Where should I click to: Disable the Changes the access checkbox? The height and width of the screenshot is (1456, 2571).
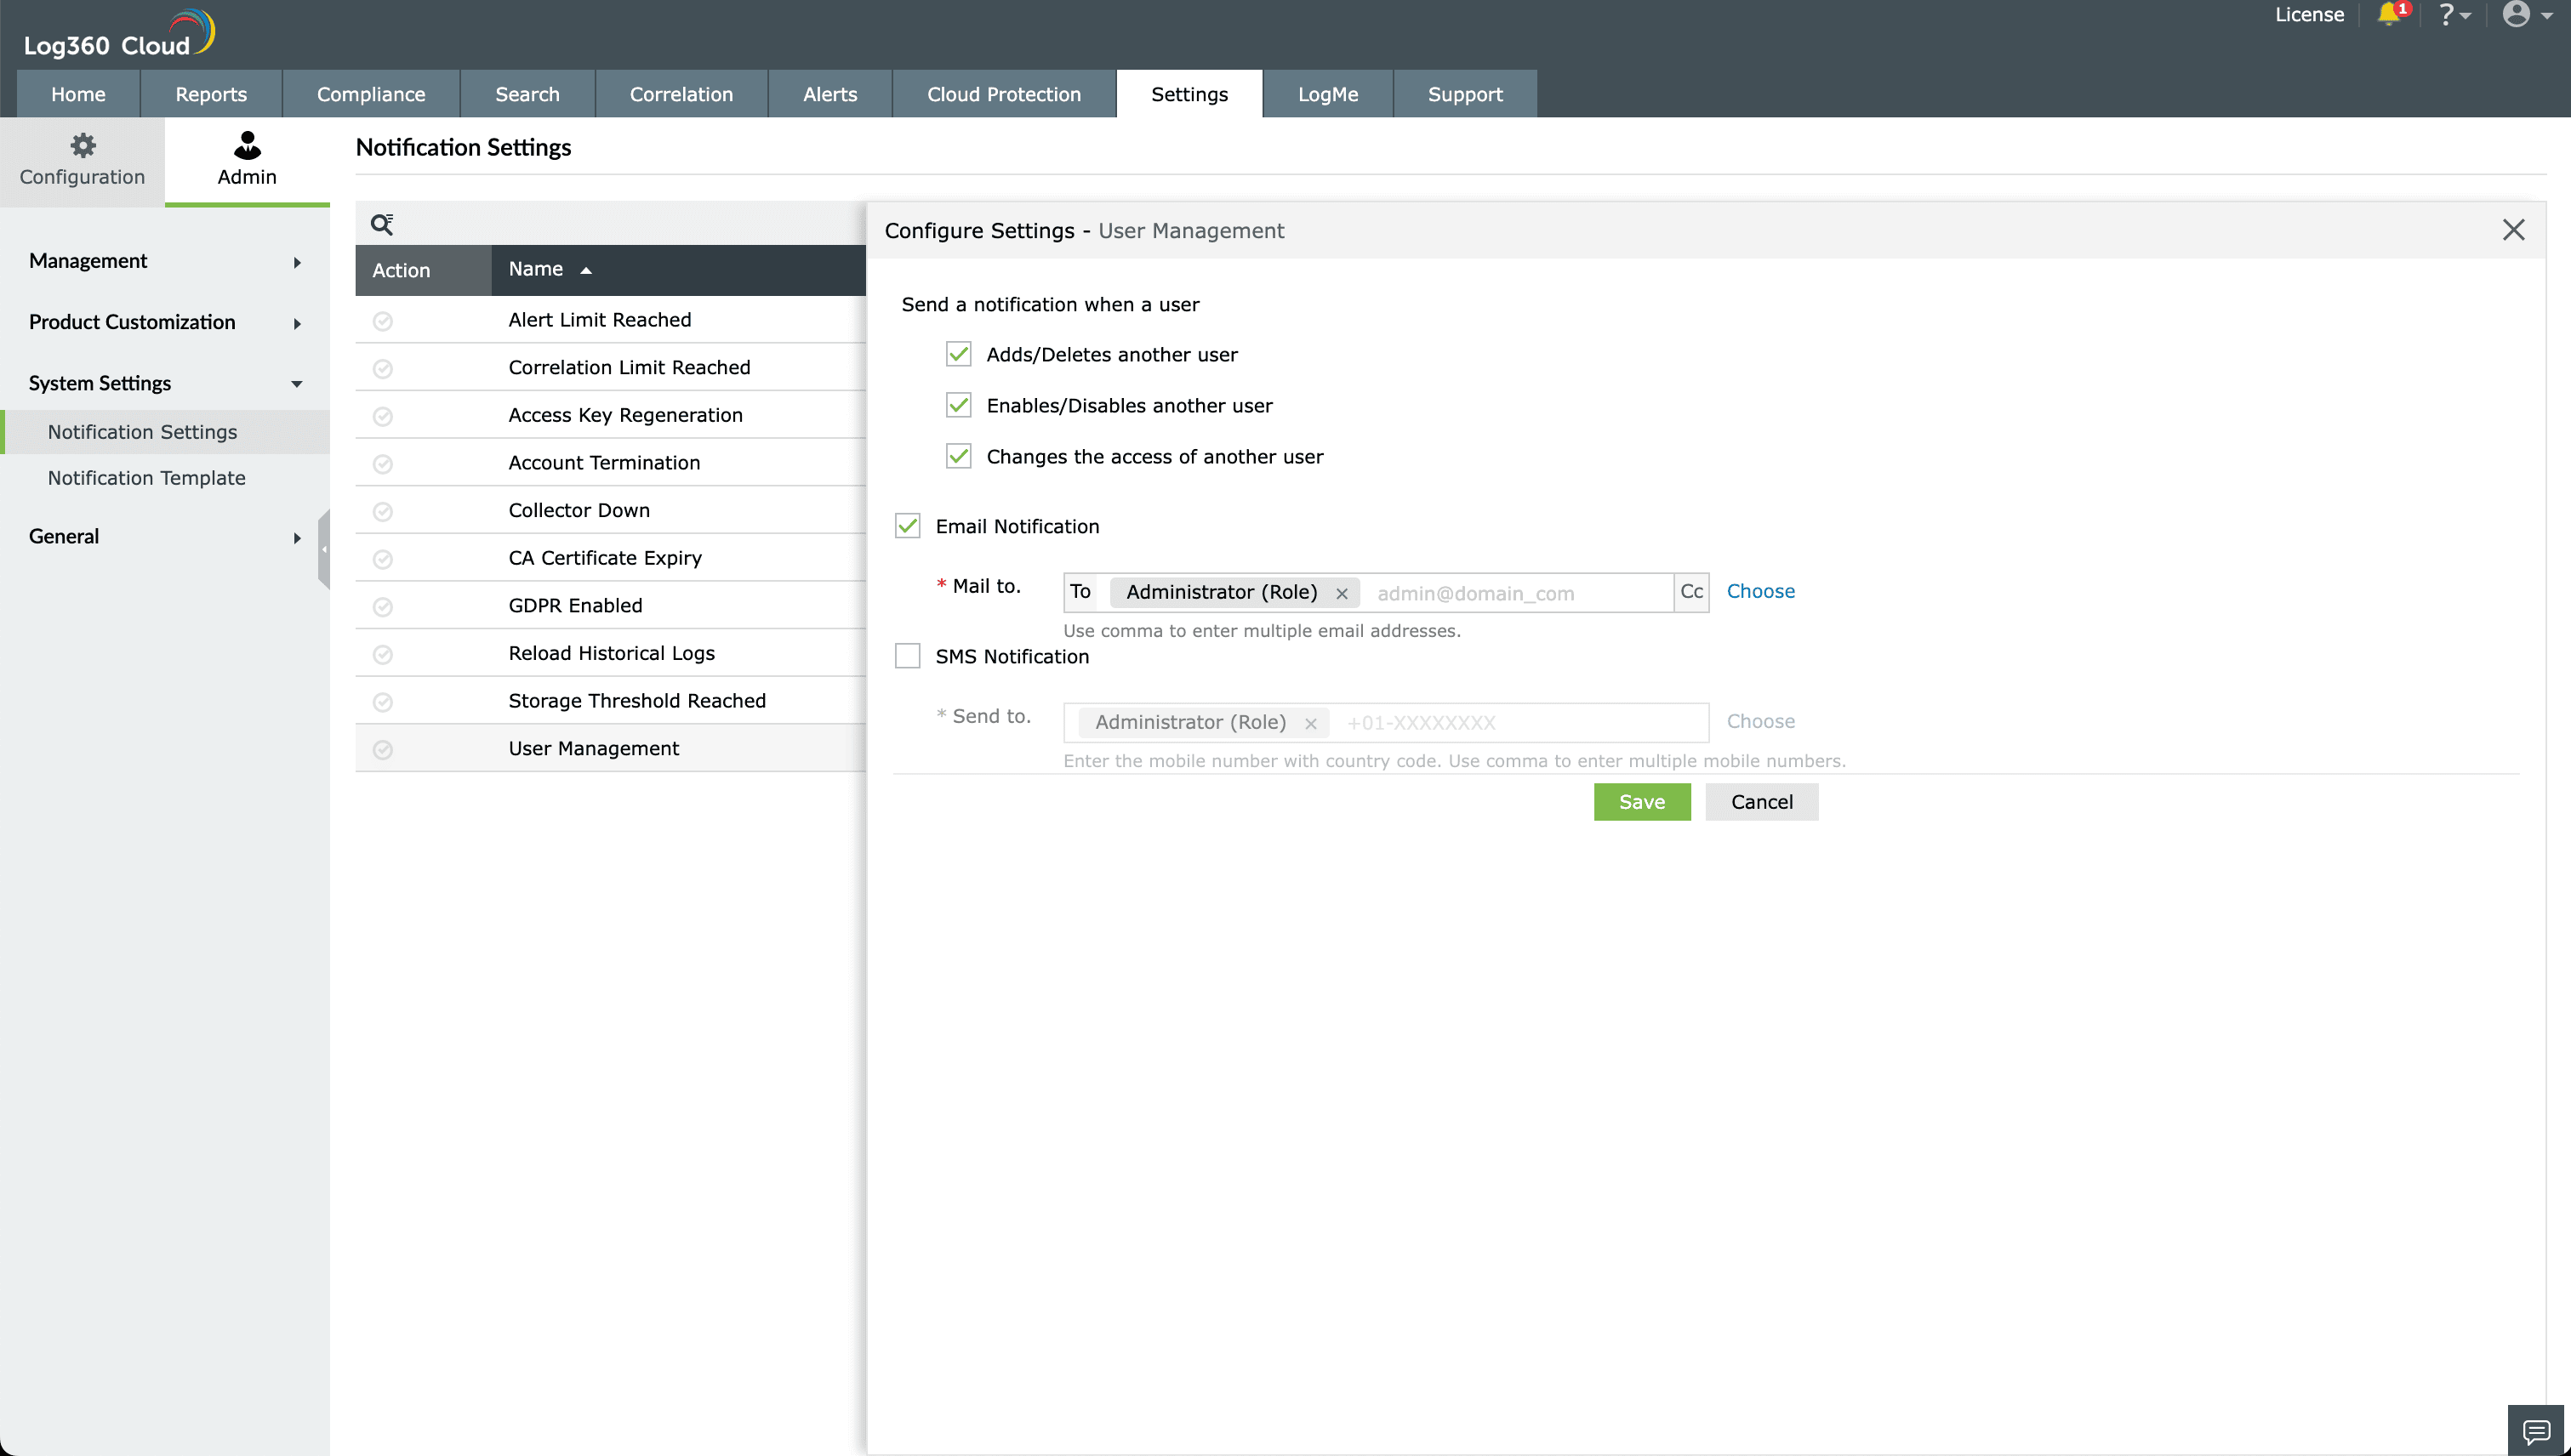tap(961, 455)
